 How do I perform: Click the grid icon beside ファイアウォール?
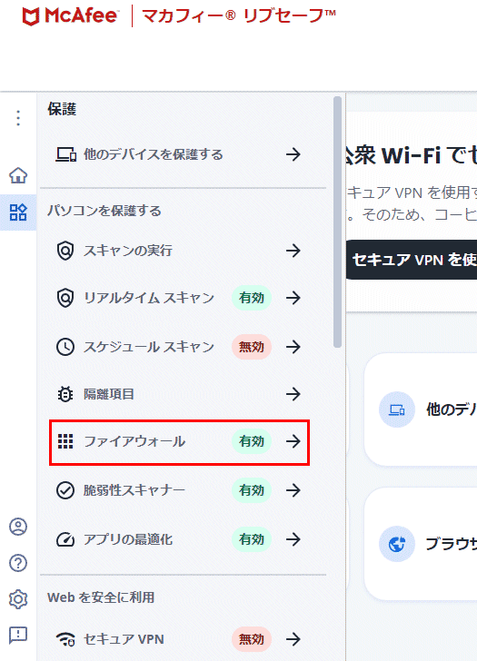click(x=65, y=441)
